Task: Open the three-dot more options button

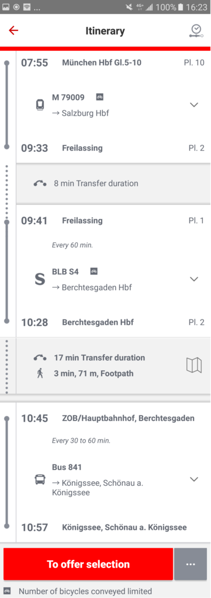Action: point(191,564)
